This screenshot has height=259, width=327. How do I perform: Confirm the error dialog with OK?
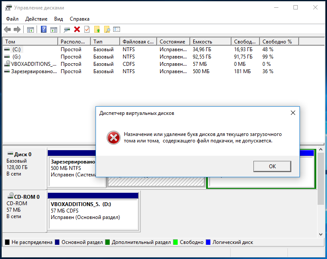coord(272,166)
